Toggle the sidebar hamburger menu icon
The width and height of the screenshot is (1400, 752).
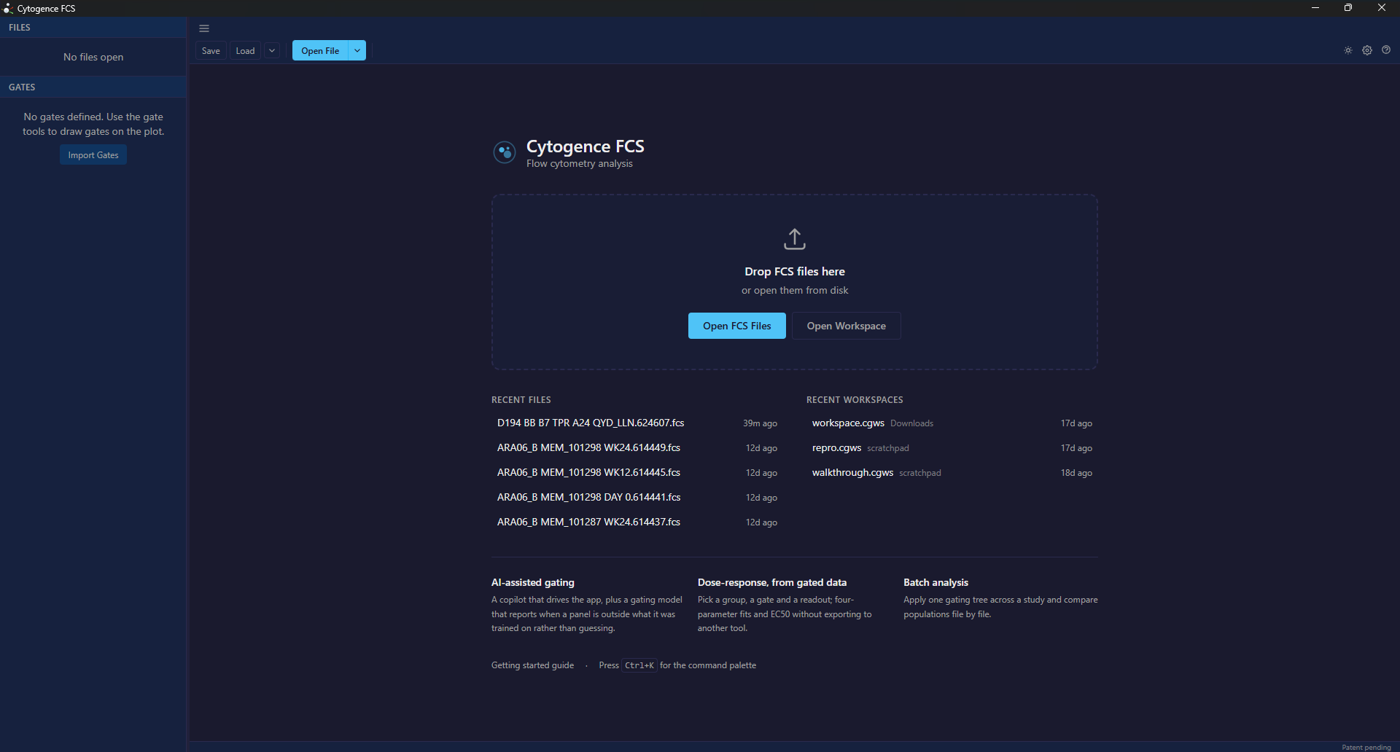204,28
